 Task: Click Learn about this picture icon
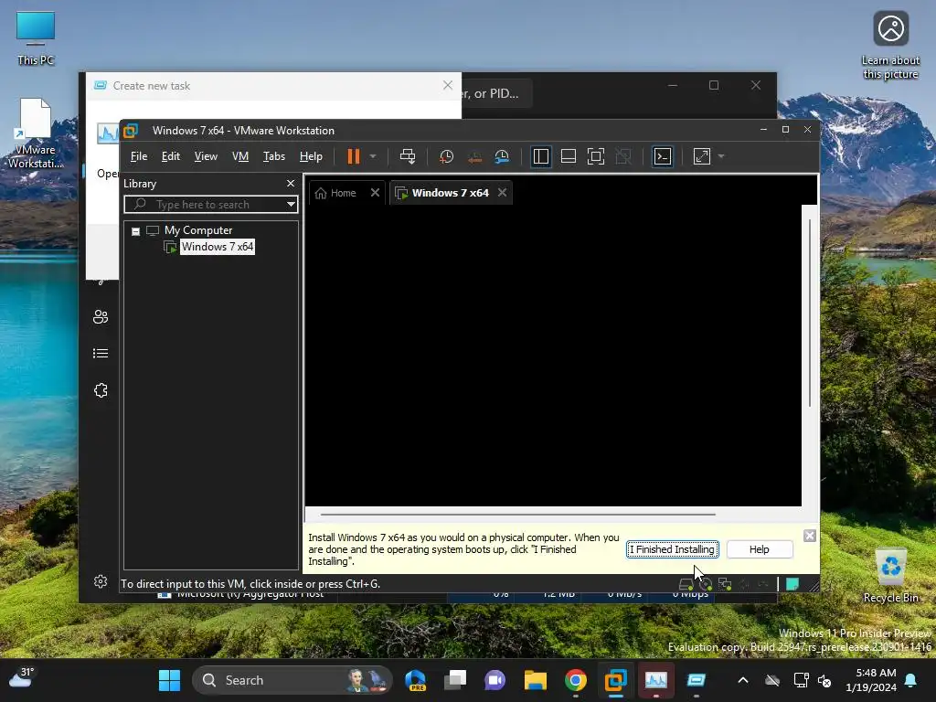click(890, 46)
